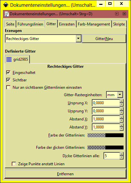Increase Dicke Gitterlinien alle value
This screenshot has height=183, width=131.
coord(122,154)
